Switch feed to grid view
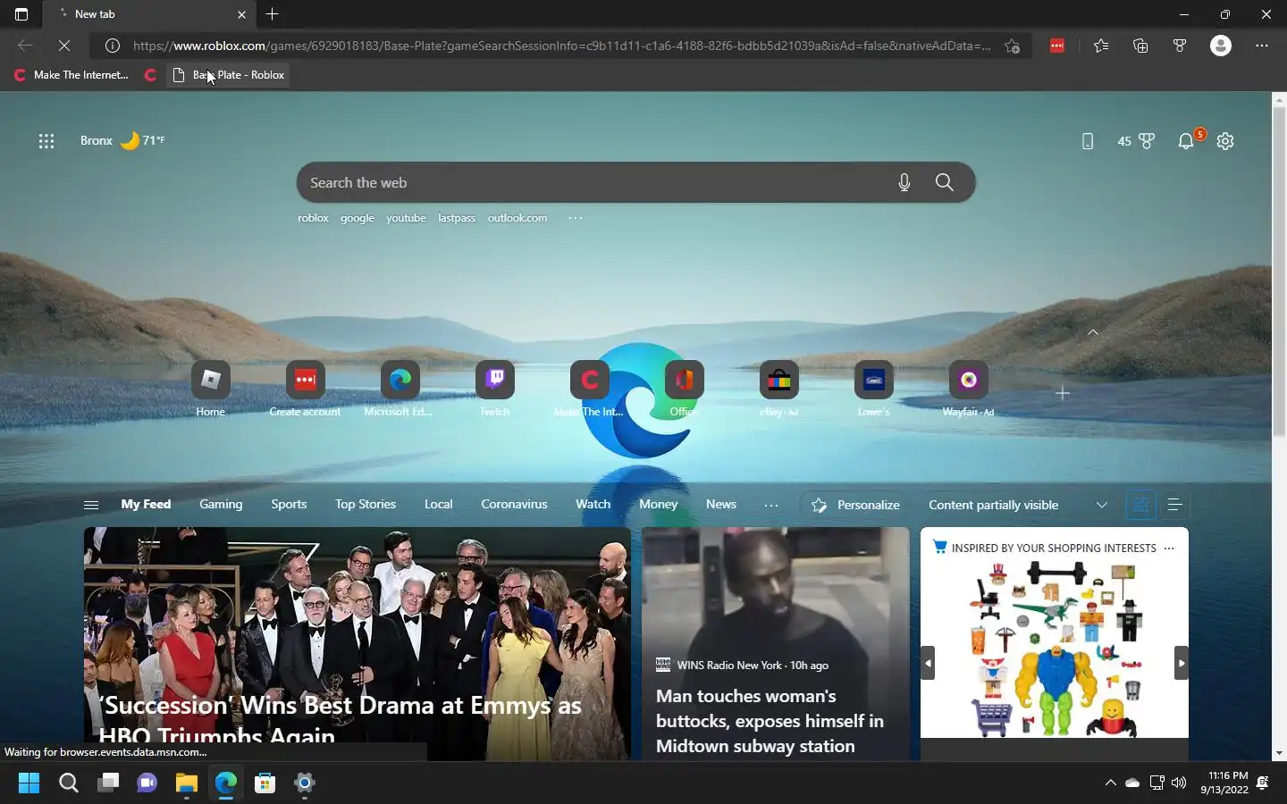The width and height of the screenshot is (1287, 804). 1140,505
